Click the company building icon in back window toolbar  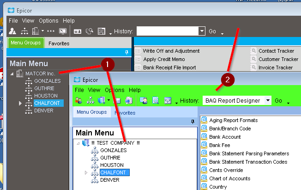[36, 31]
